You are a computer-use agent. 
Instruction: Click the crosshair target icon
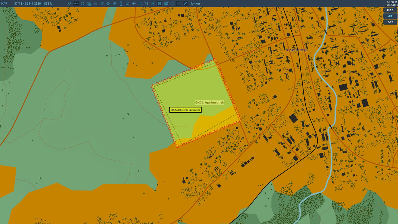tap(108, 3)
